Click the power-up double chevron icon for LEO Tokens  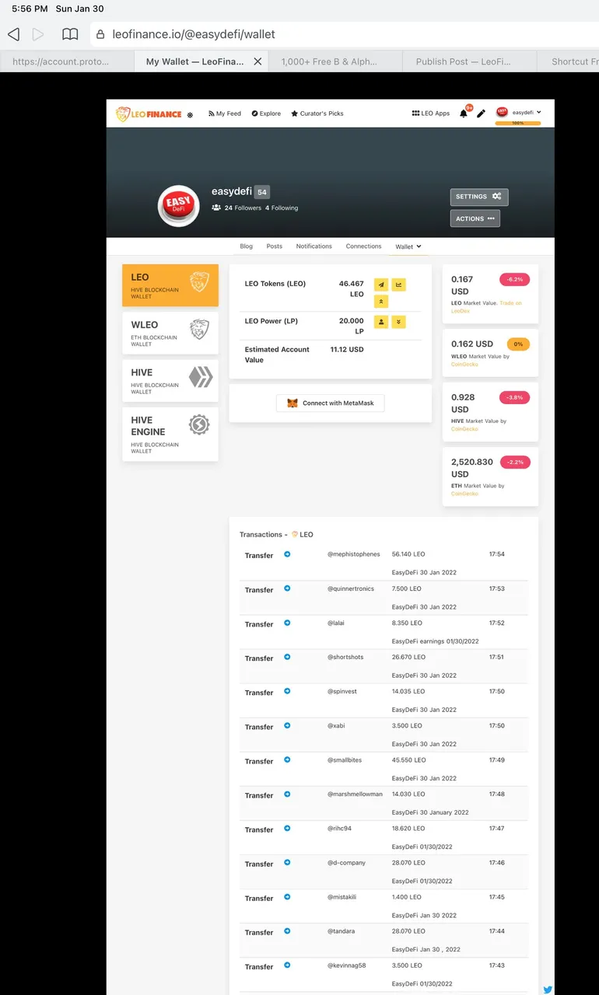click(381, 302)
